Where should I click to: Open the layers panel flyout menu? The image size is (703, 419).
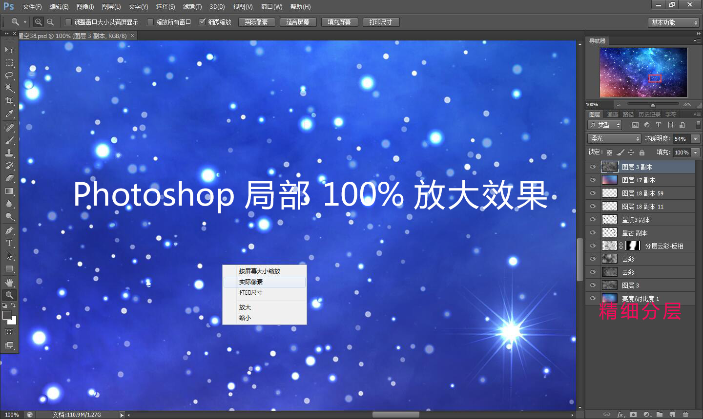[x=697, y=114]
